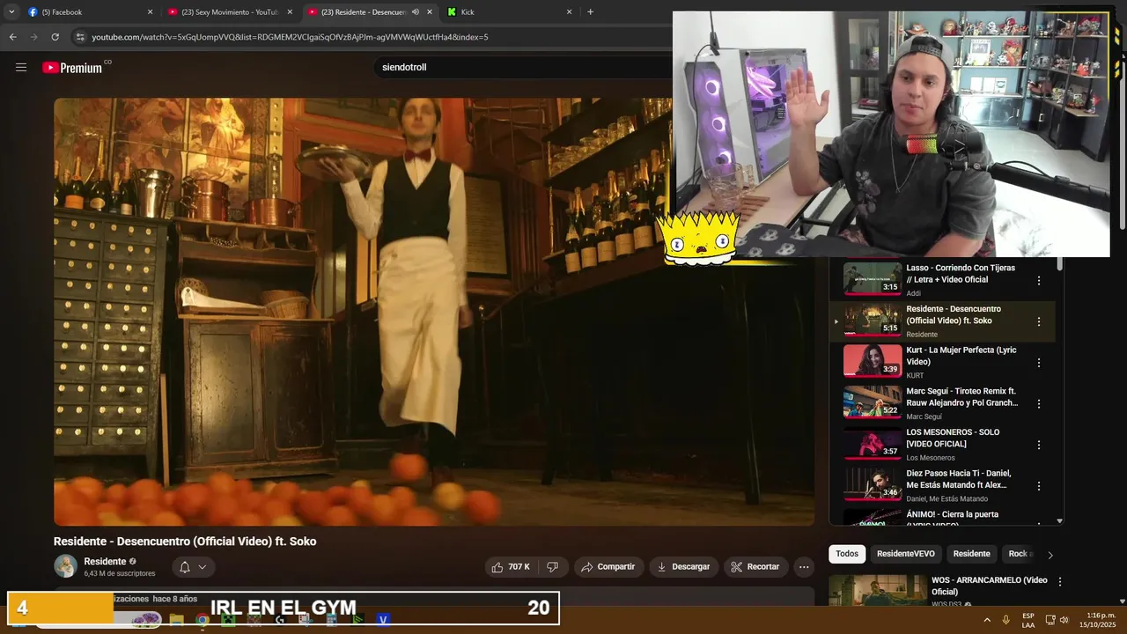1127x634 pixels.
Task: Open options menu for Marc Seguí item
Action: [1039, 403]
